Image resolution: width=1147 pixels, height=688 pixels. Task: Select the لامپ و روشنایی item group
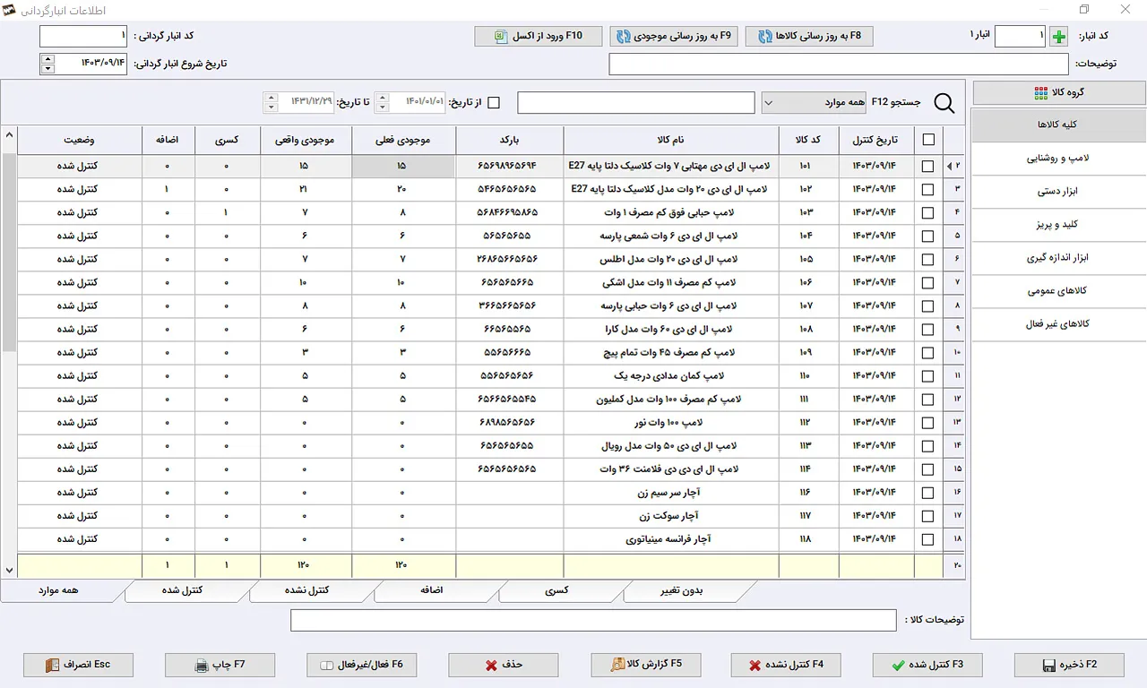pyautogui.click(x=1059, y=159)
